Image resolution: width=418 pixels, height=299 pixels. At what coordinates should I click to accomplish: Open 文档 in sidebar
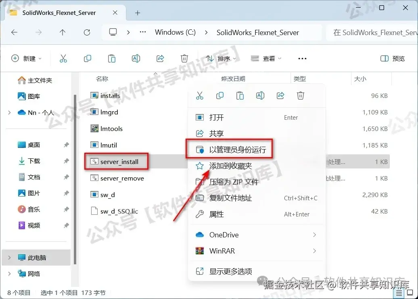29,177
